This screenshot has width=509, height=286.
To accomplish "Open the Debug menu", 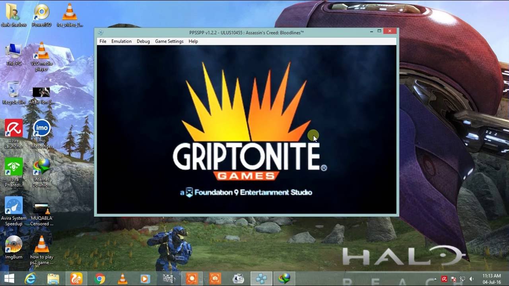I will tap(143, 41).
